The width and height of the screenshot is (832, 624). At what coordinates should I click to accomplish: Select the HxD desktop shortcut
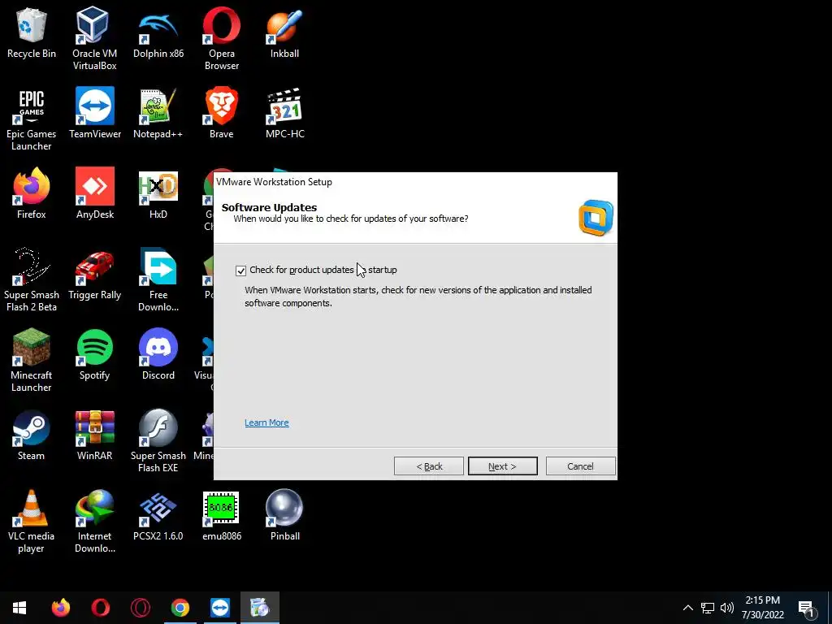tap(158, 194)
